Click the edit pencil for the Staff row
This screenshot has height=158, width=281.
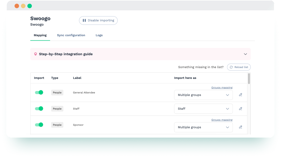point(240,109)
